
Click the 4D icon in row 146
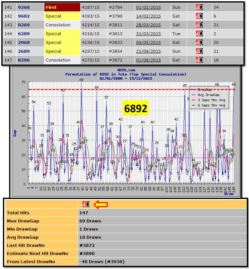199,51
